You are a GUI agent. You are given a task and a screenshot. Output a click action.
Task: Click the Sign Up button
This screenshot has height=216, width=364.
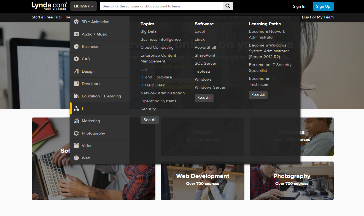(323, 6)
